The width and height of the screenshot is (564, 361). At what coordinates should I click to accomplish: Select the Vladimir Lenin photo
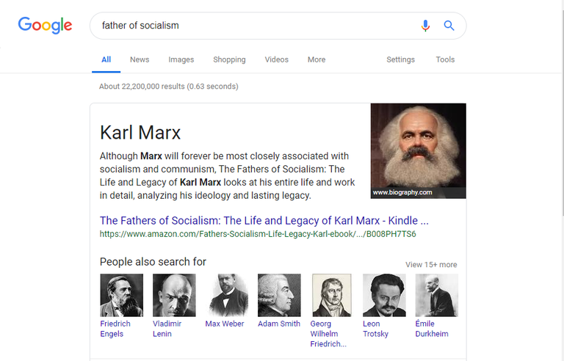point(174,295)
